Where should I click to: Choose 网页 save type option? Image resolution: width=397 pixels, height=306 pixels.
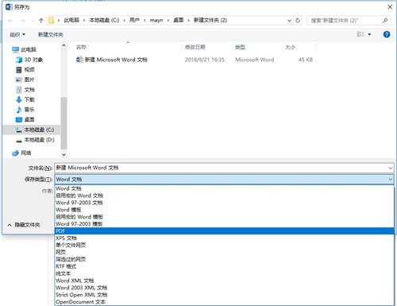pos(224,252)
